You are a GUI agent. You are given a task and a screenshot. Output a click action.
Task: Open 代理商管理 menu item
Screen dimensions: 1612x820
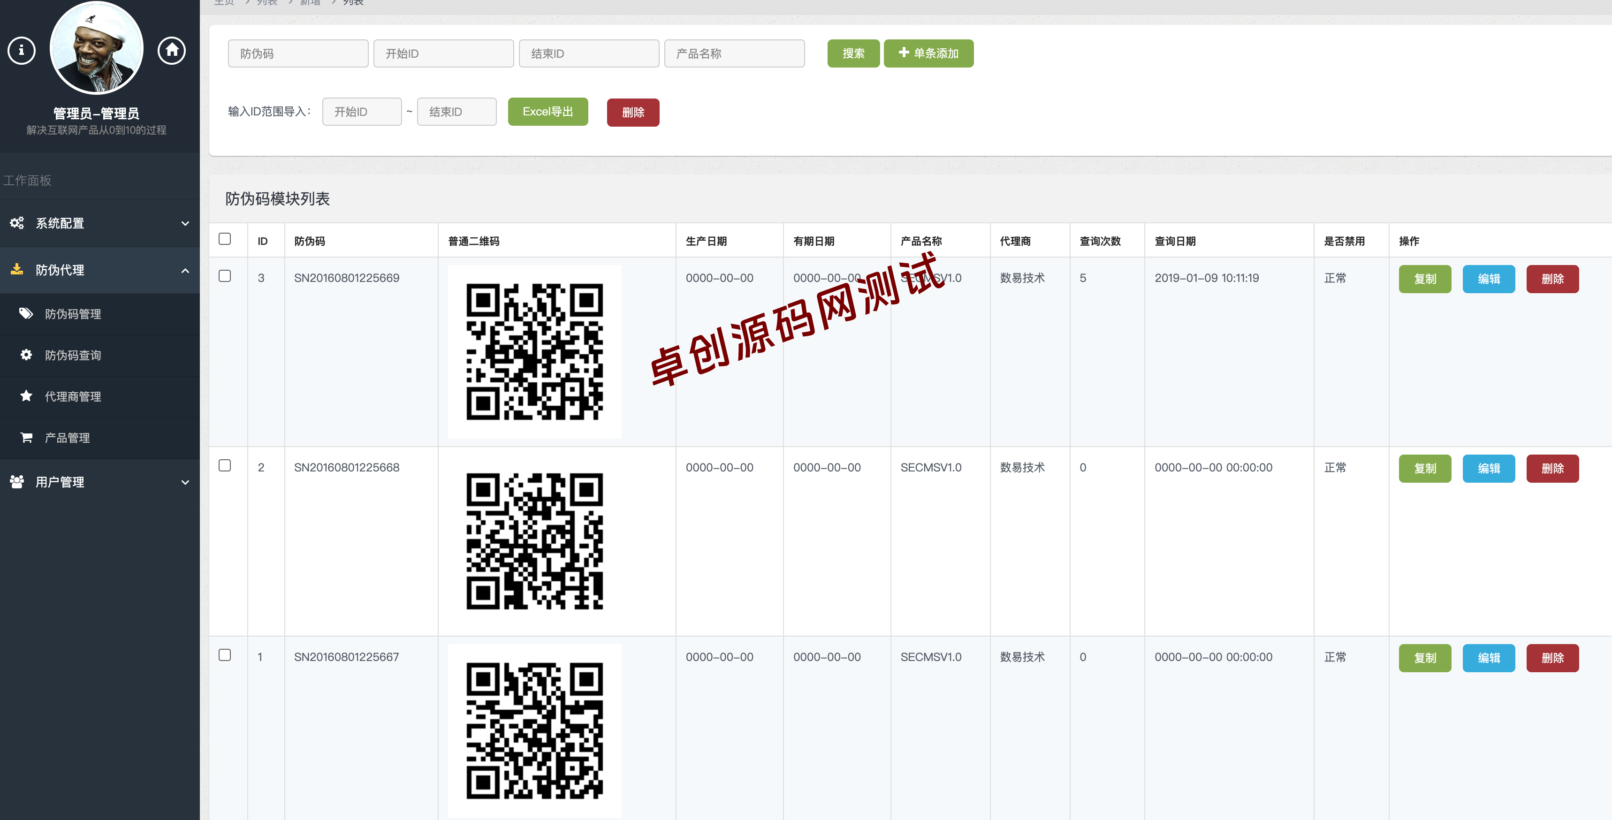[x=100, y=397]
